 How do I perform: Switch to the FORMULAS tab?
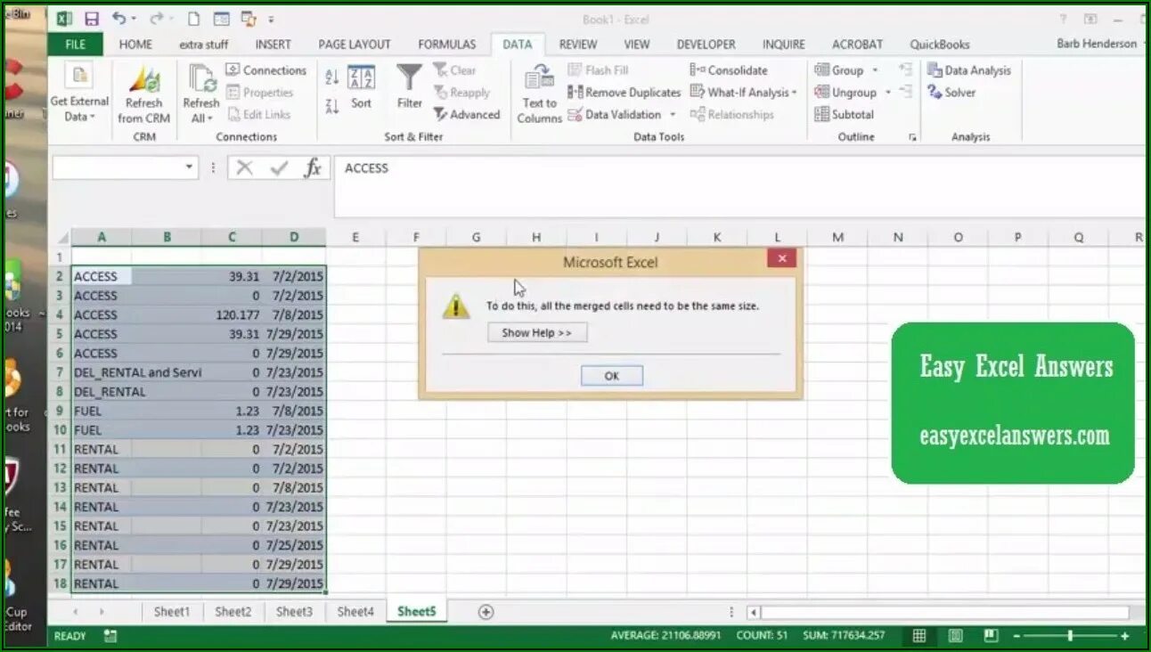tap(446, 45)
